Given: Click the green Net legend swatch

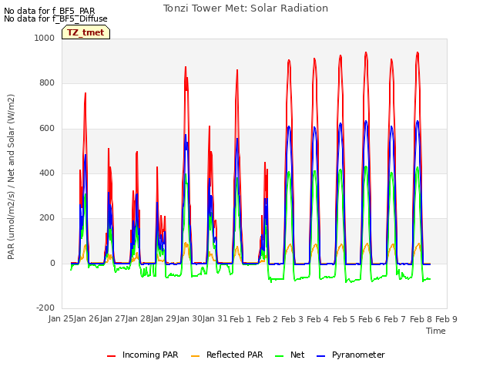Looking at the screenshot, I should coord(279,355).
